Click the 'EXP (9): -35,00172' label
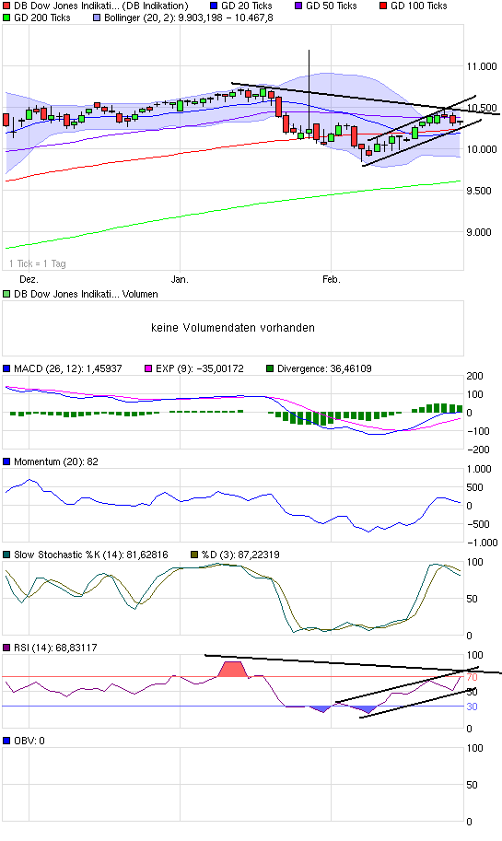 point(200,368)
